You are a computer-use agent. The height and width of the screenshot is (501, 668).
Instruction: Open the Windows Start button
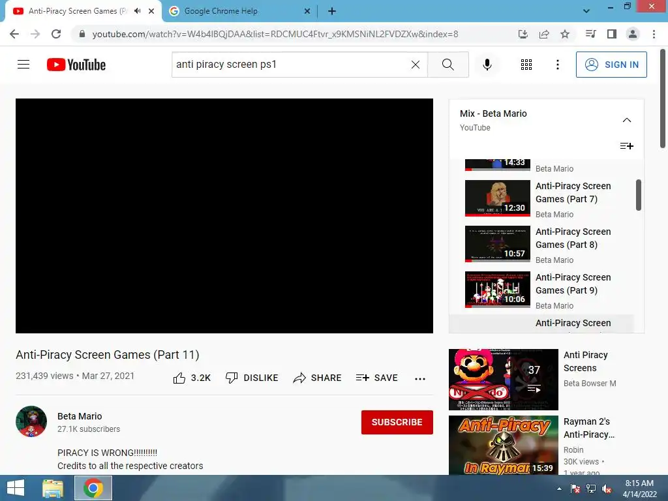tap(16, 488)
